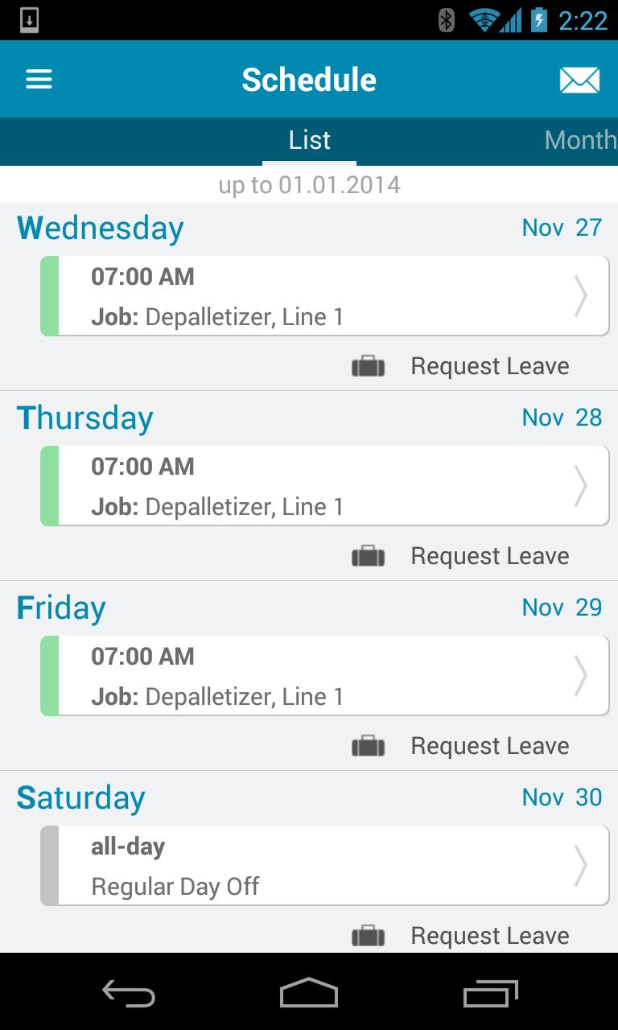Tap the briefcase icon under Wednesday
Viewport: 618px width, 1030px height.
(369, 367)
